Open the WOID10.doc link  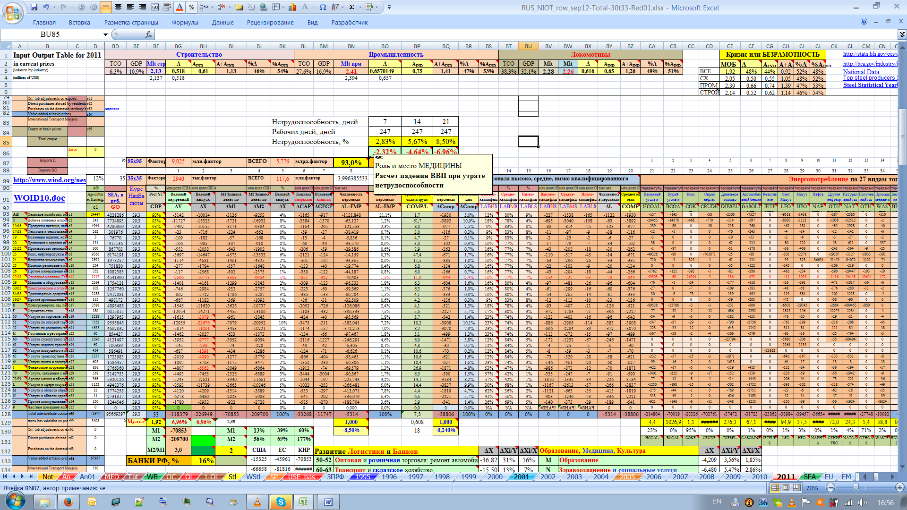click(39, 198)
